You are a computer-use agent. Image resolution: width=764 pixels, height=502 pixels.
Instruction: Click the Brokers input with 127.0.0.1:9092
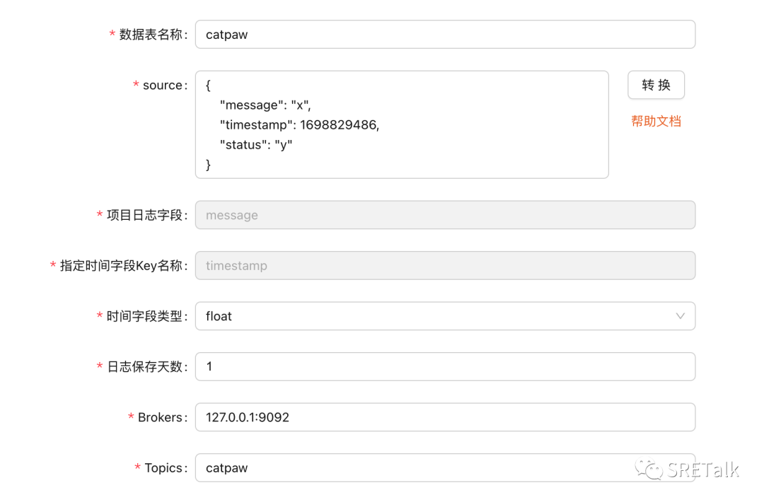pos(445,417)
